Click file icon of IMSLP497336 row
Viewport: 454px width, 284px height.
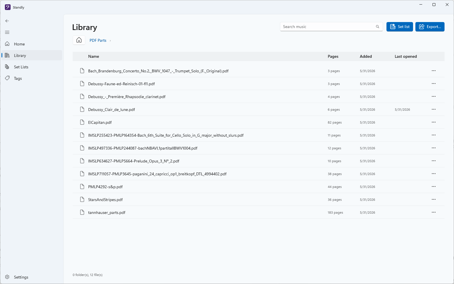tap(82, 148)
